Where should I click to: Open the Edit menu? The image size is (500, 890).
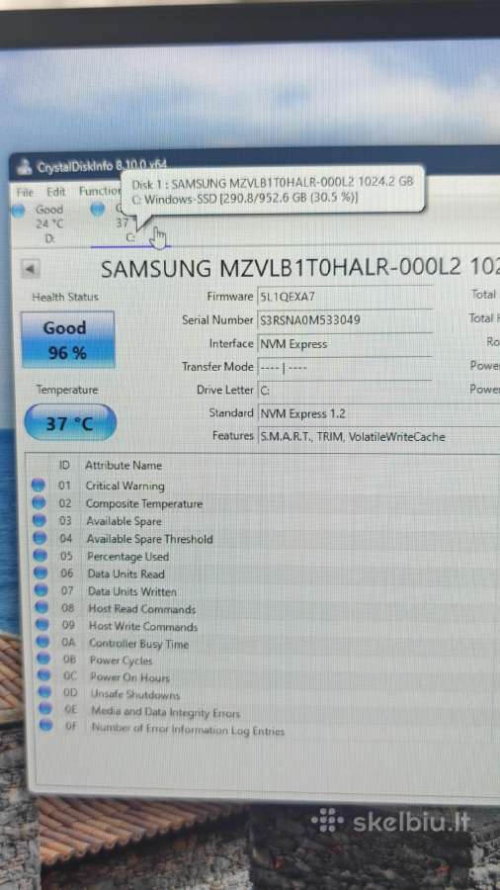tap(56, 192)
